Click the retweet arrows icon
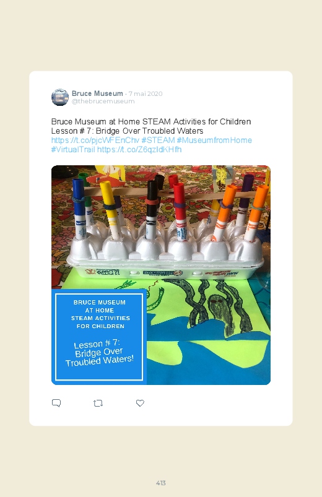The width and height of the screenshot is (322, 497). point(98,403)
